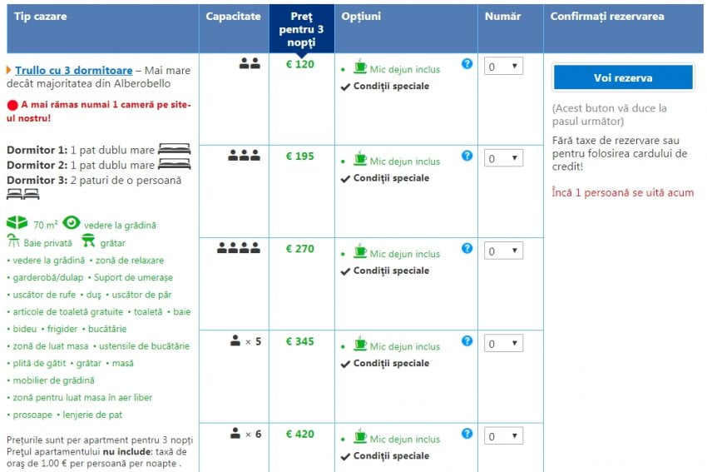707x472 pixels.
Task: Click help icon in the €270 row
Action: tap(467, 248)
